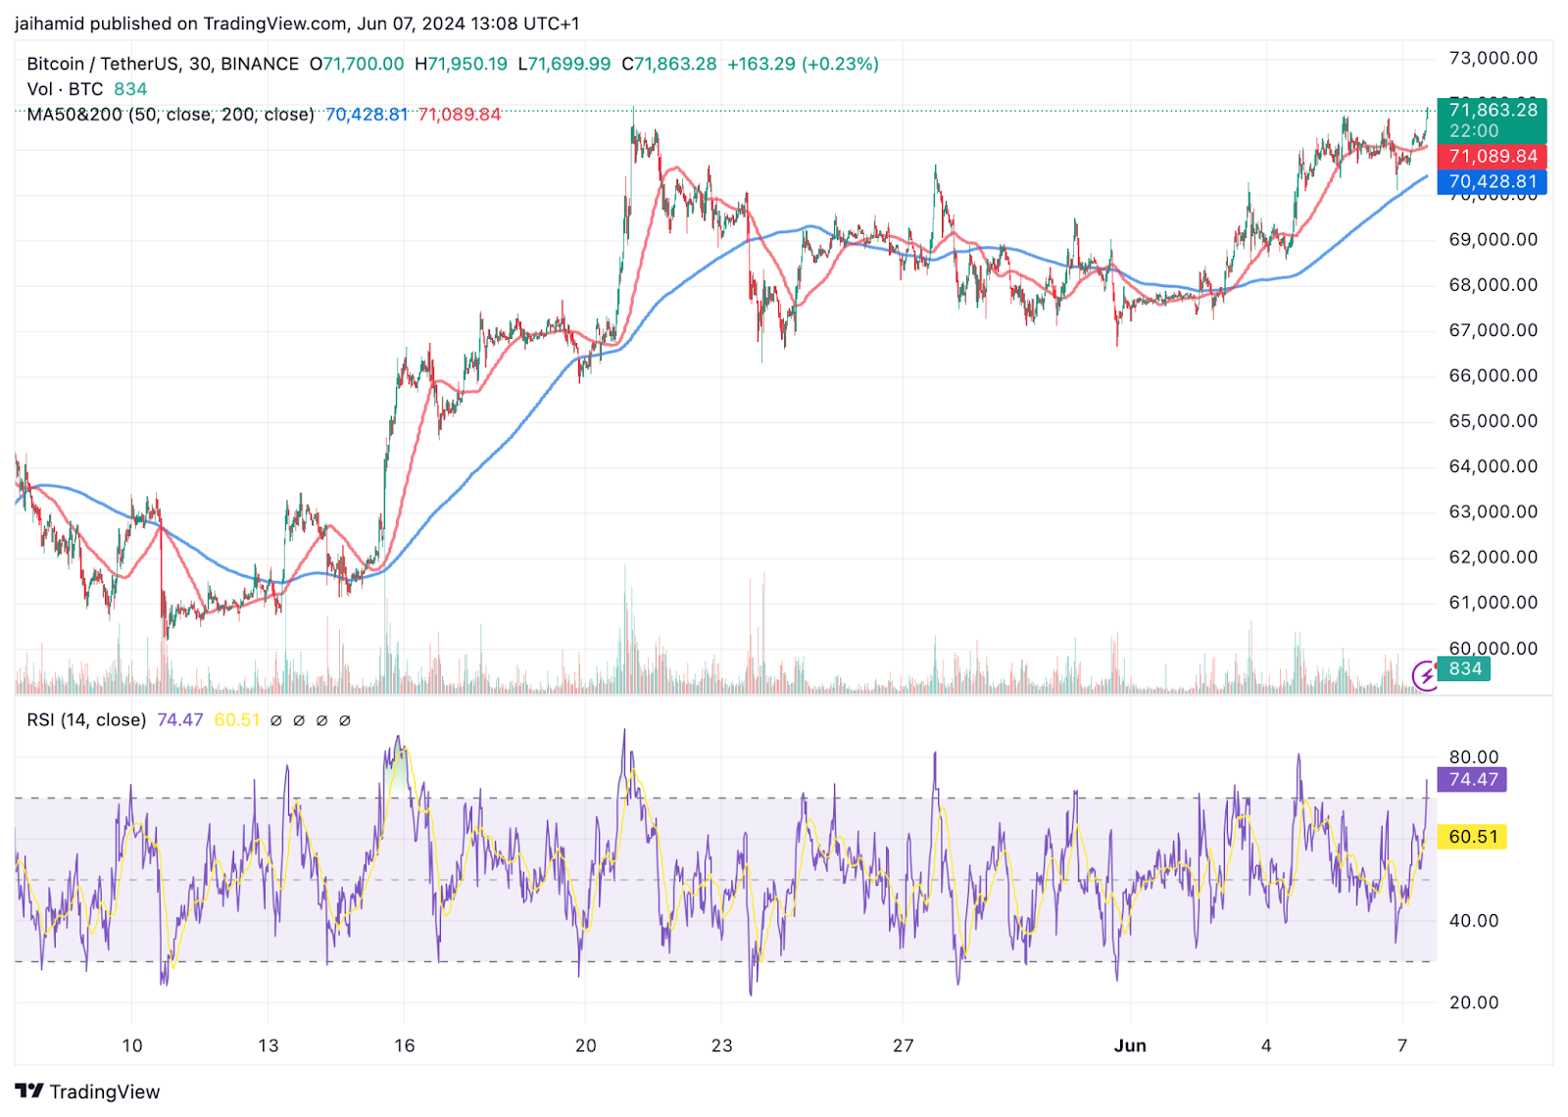
Task: Click the date 7 on the time axis
Action: [1402, 1045]
